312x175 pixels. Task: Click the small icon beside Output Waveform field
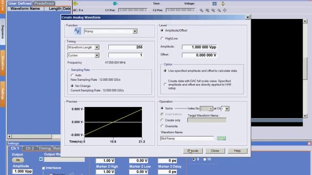(x=41, y=159)
